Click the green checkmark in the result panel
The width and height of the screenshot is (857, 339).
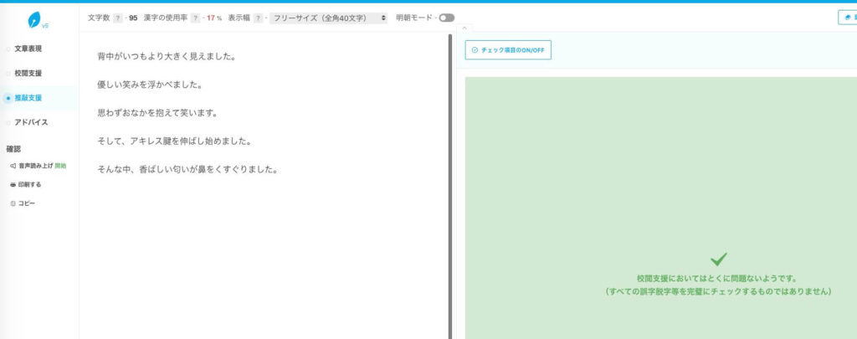(x=718, y=259)
